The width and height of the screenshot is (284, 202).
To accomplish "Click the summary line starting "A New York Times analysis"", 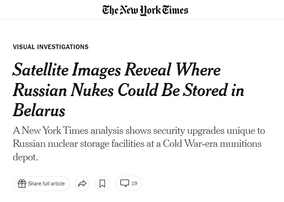I will 139,131.
